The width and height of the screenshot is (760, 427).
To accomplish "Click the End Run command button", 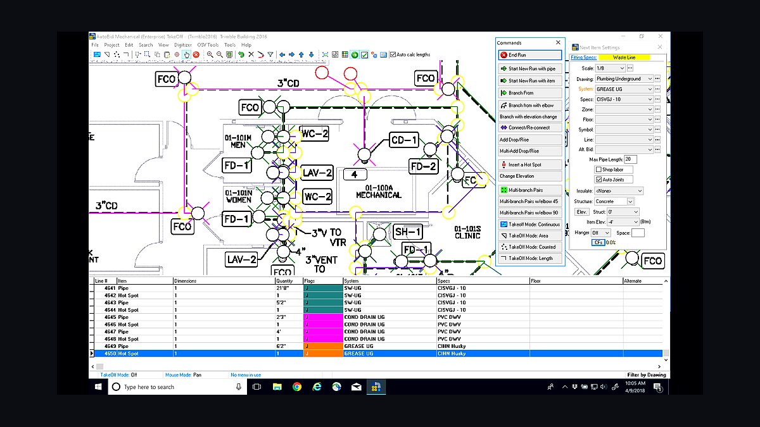I will click(x=529, y=55).
